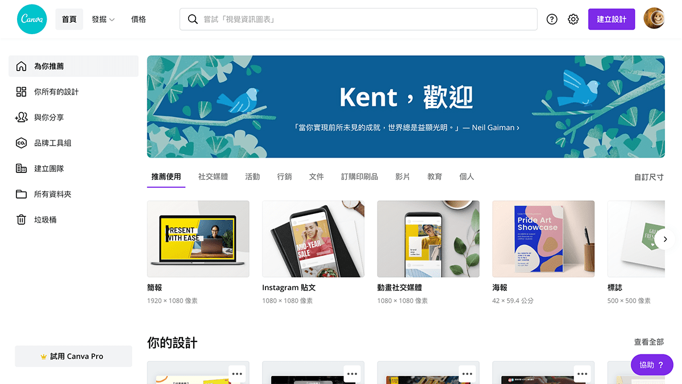Click the 建立設計 button
This screenshot has height=384, width=682.
tap(612, 19)
